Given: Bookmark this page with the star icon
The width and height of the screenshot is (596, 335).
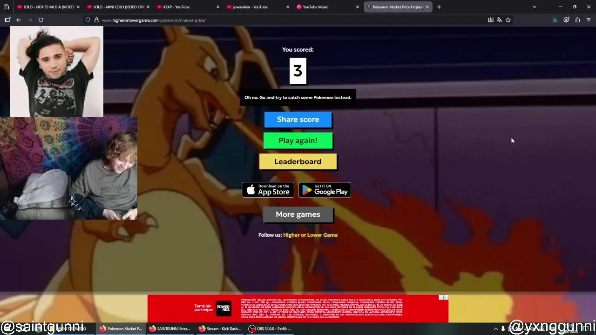Looking at the screenshot, I should tap(508, 20).
